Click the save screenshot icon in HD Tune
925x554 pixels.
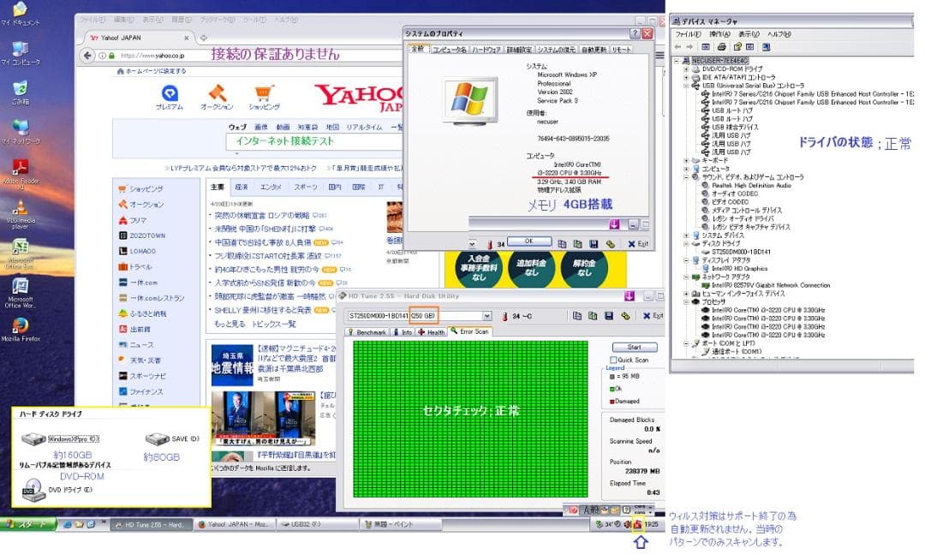click(608, 316)
